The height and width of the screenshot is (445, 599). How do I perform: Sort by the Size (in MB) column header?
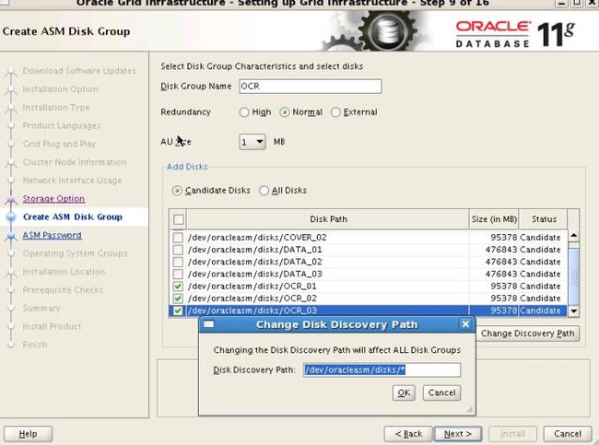click(494, 219)
